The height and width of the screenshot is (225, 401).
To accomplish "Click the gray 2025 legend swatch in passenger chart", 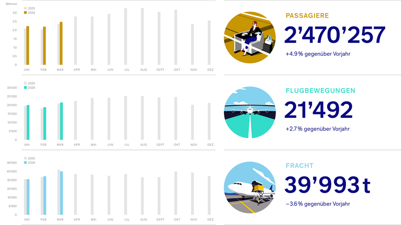I will pos(26,9).
